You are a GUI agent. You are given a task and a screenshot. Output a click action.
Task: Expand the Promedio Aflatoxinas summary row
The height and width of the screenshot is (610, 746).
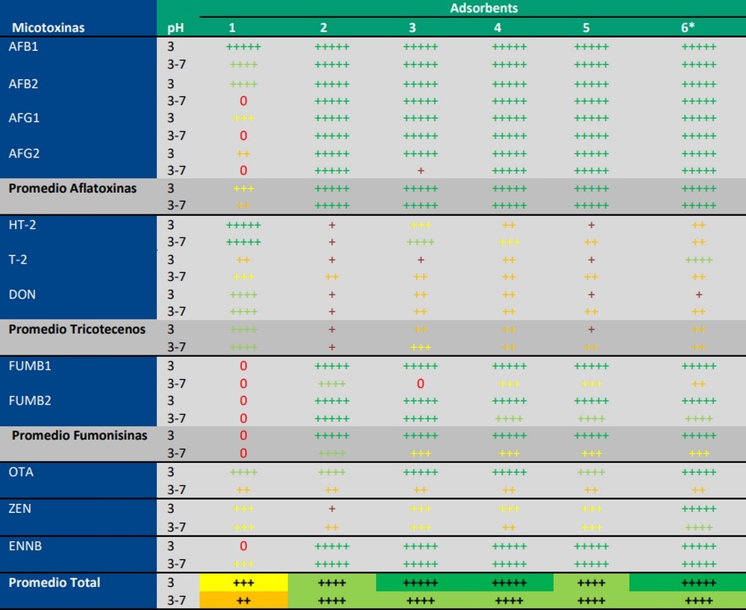(x=75, y=188)
